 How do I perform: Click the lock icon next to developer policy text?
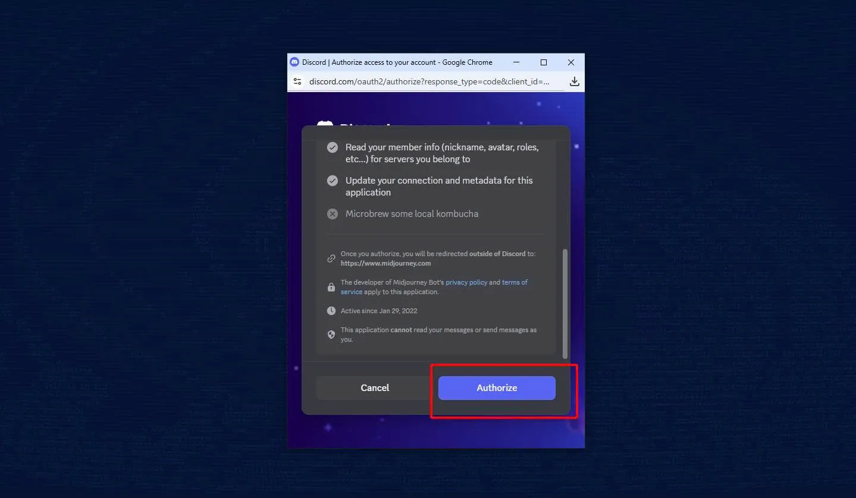331,287
